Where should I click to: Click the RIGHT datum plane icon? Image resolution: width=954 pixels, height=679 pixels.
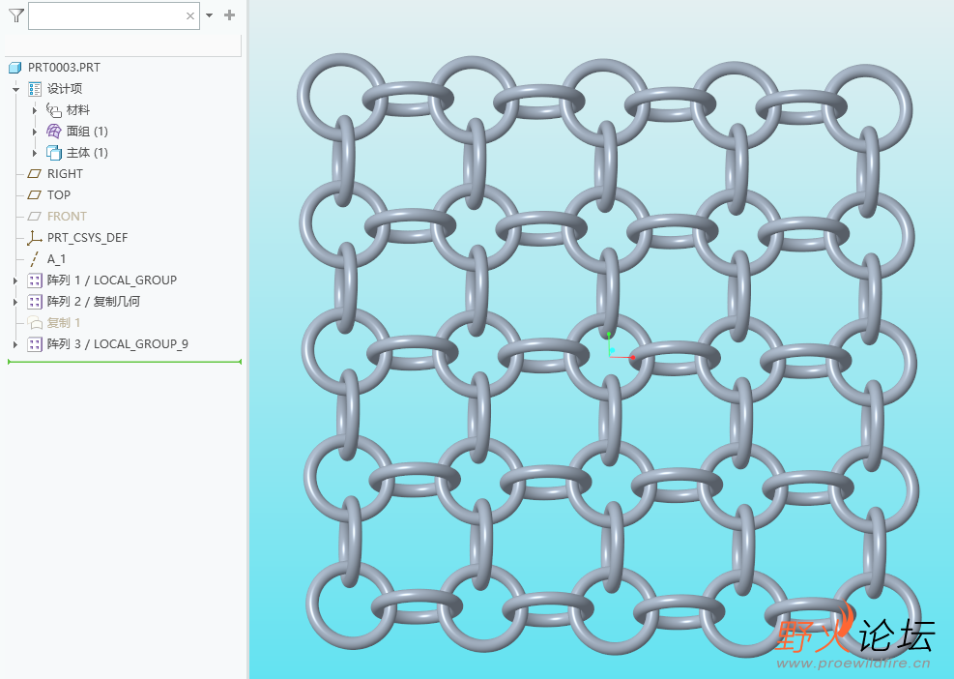35,174
